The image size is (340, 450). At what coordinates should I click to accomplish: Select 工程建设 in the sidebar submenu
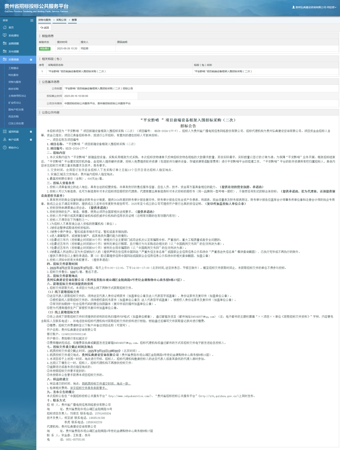pyautogui.click(x=13, y=68)
